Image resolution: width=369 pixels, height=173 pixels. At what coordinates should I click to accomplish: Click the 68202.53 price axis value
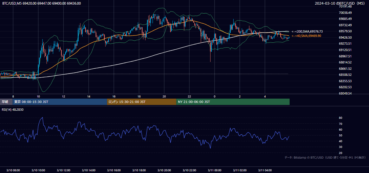coord(345,87)
